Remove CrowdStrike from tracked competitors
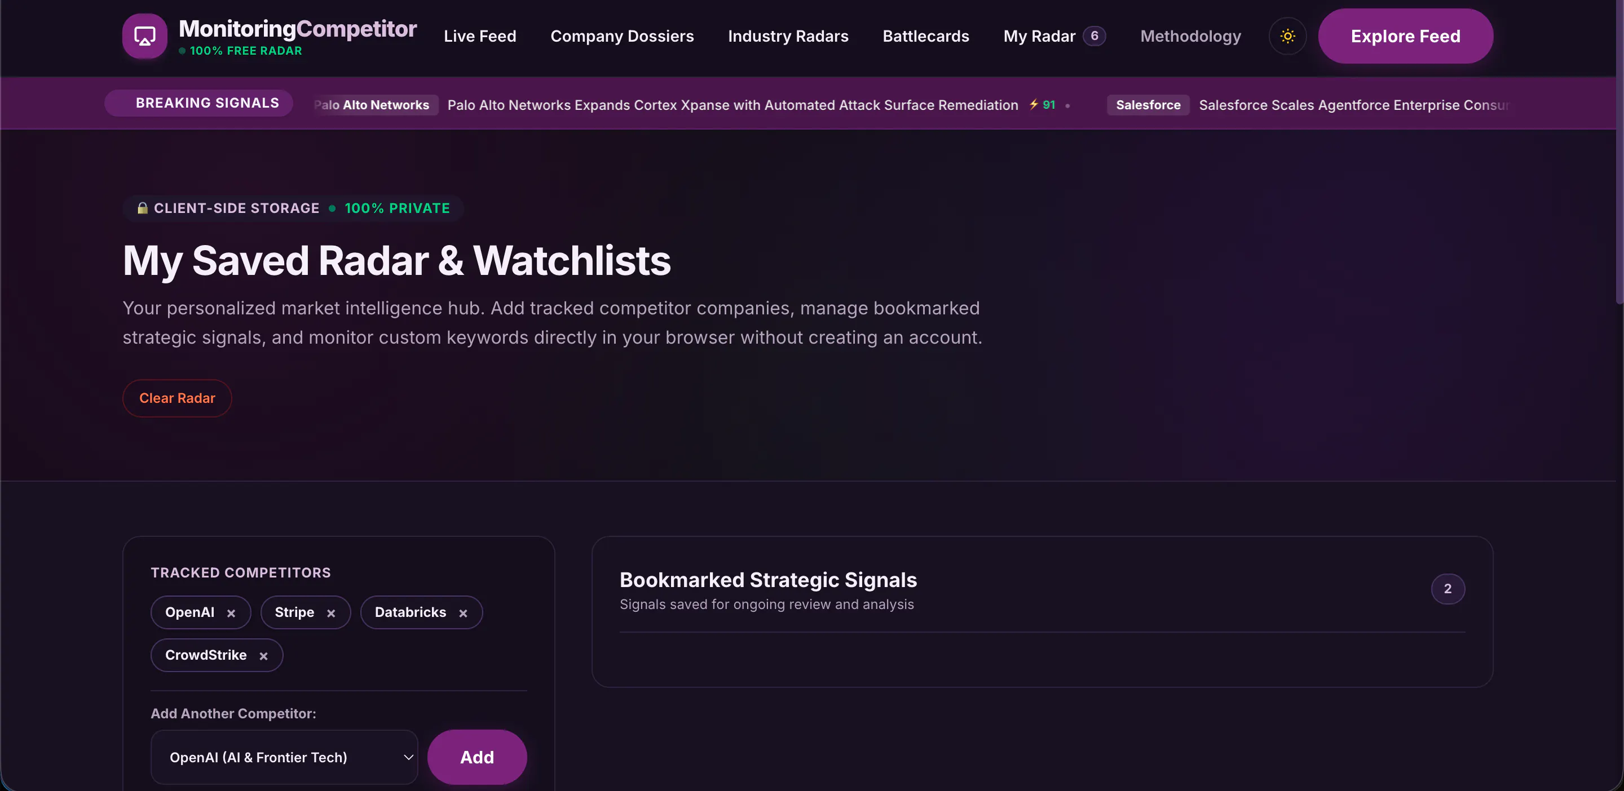Image resolution: width=1624 pixels, height=791 pixels. point(263,656)
